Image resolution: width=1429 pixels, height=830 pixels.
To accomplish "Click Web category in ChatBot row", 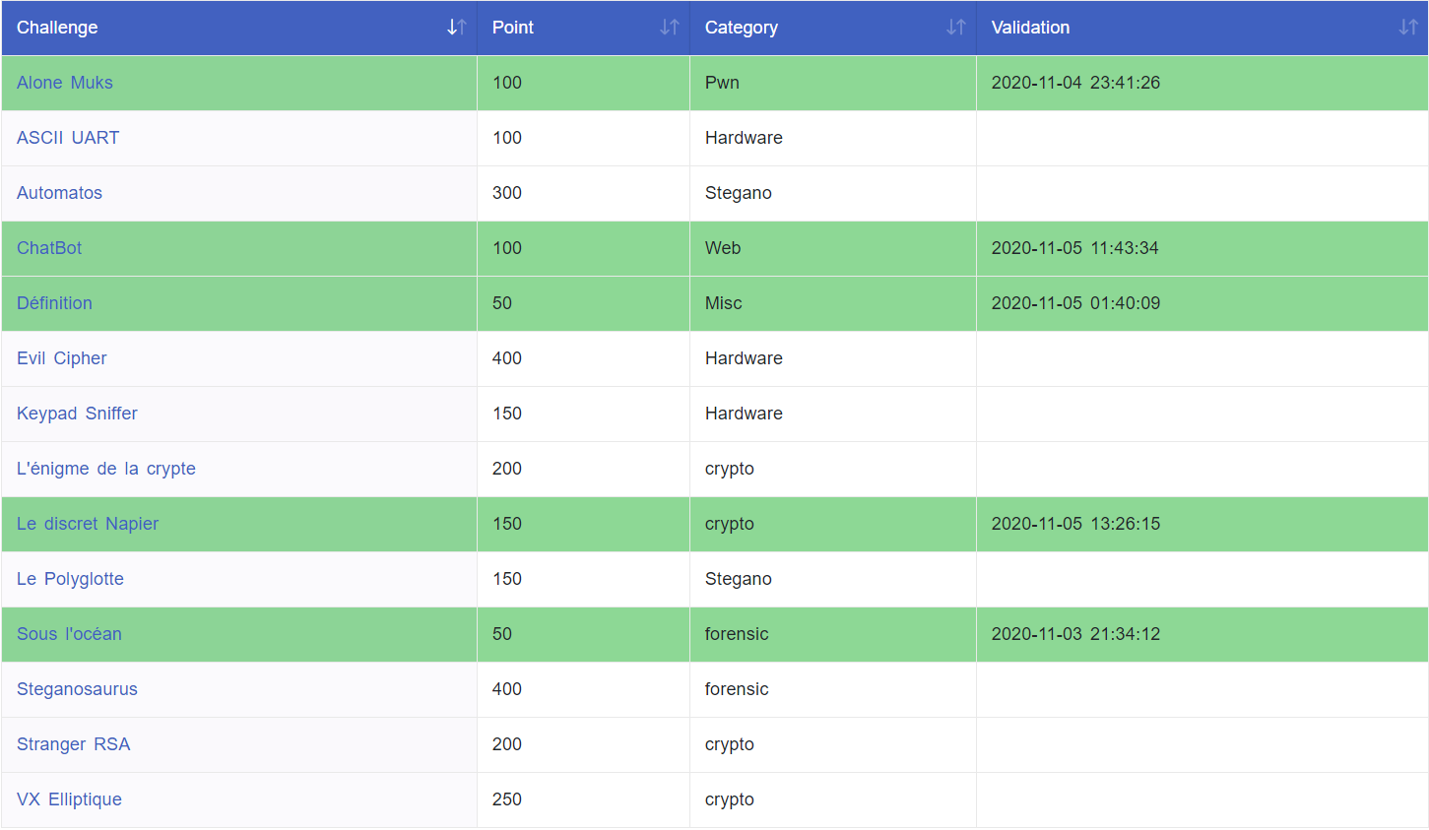I will (723, 248).
